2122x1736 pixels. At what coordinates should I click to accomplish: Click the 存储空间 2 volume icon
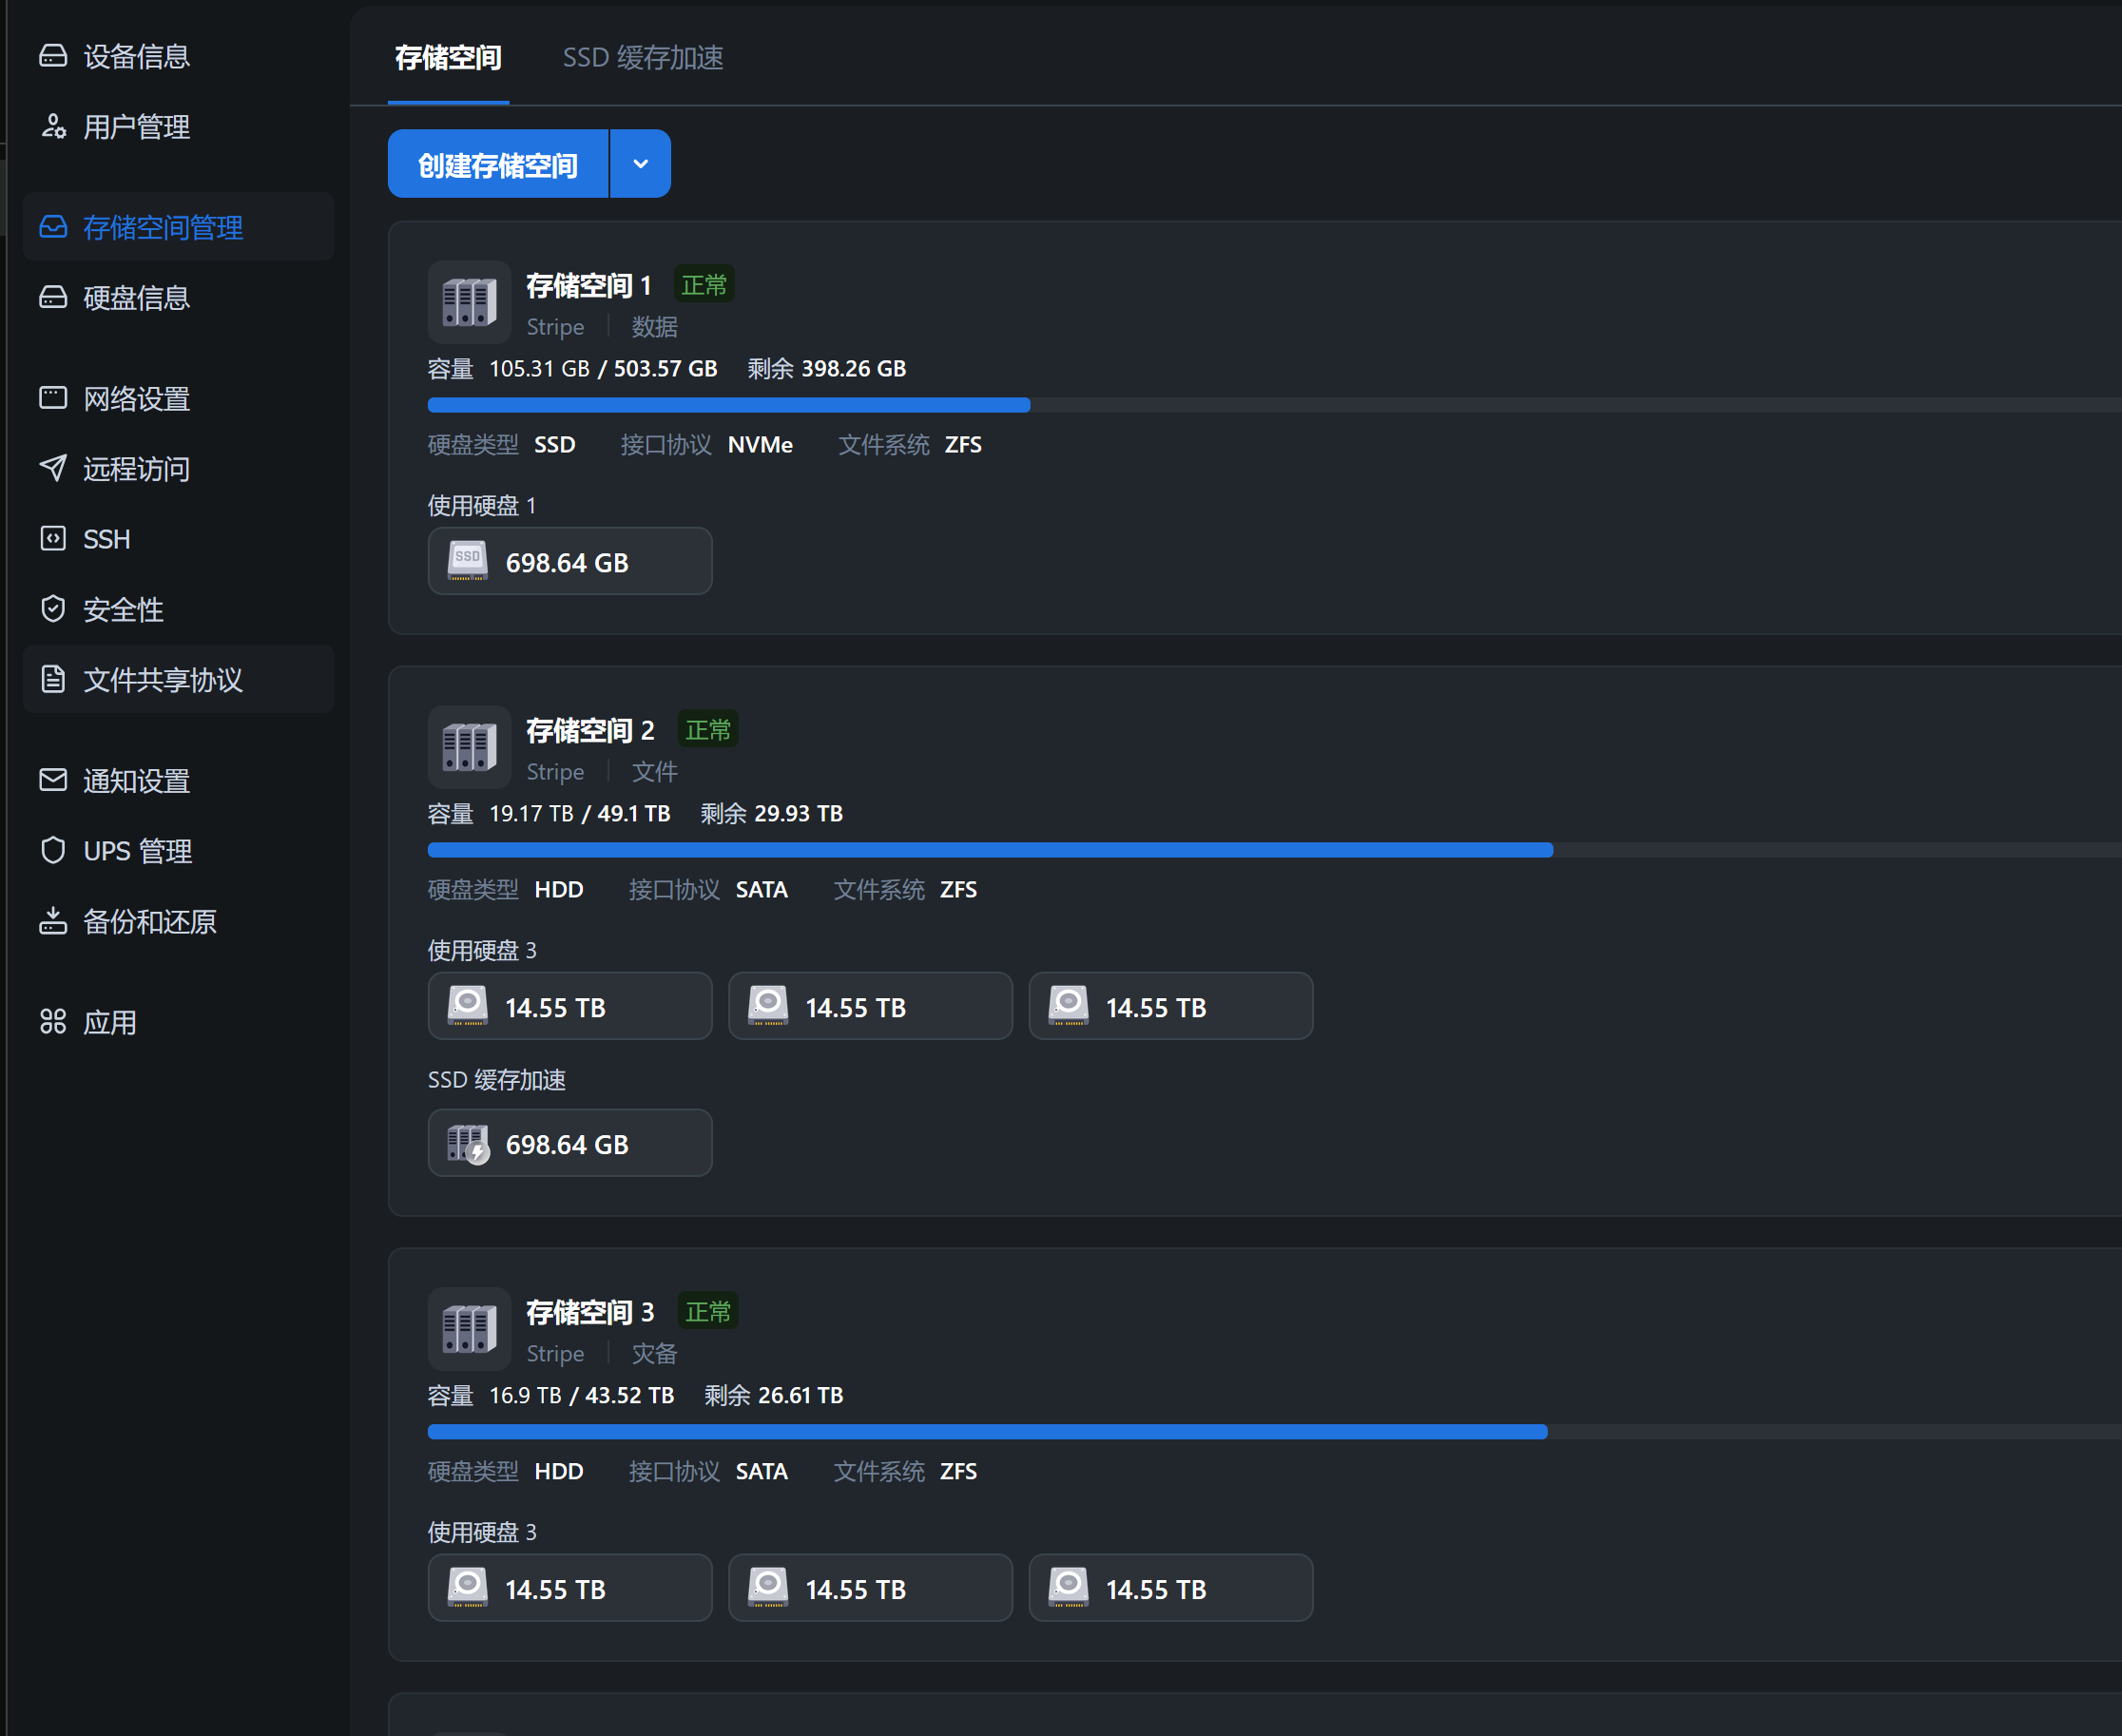469,747
